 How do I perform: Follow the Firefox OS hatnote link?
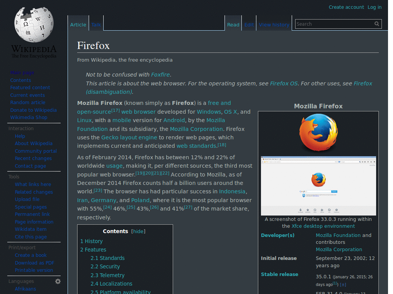284,83
